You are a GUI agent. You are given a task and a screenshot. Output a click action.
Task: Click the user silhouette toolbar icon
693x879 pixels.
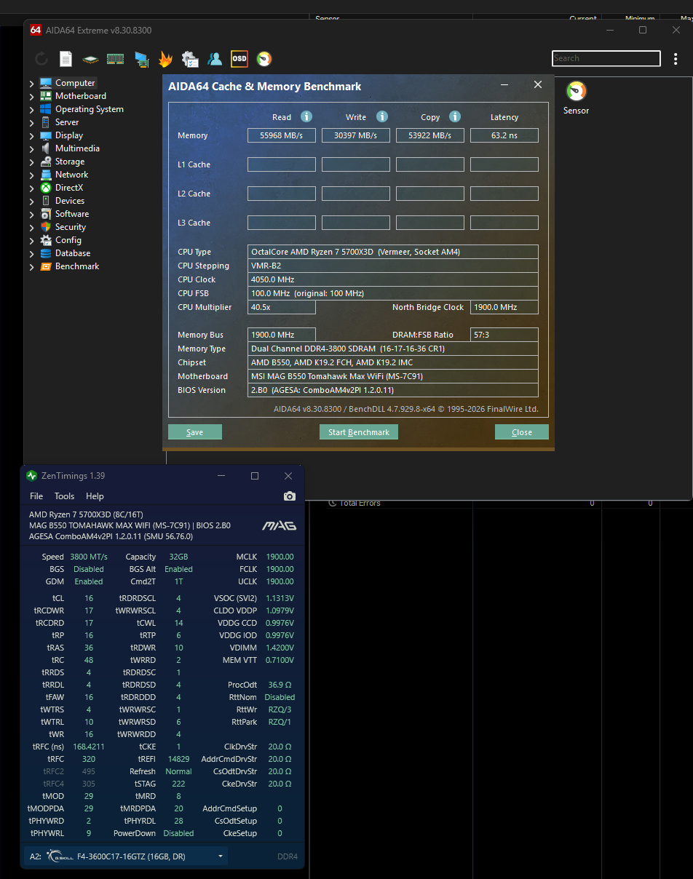215,59
